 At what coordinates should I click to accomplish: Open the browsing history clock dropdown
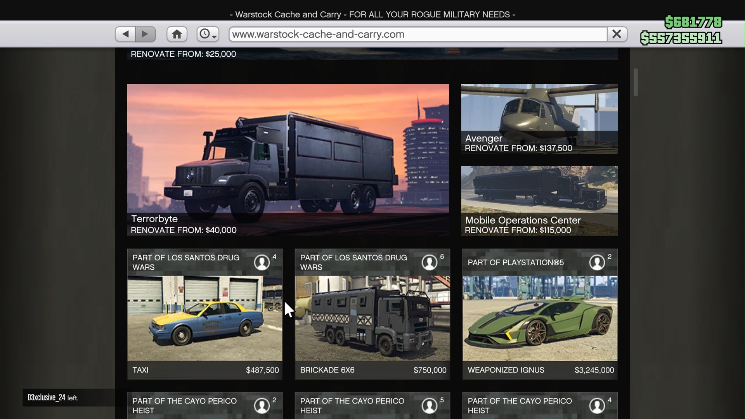tap(208, 34)
